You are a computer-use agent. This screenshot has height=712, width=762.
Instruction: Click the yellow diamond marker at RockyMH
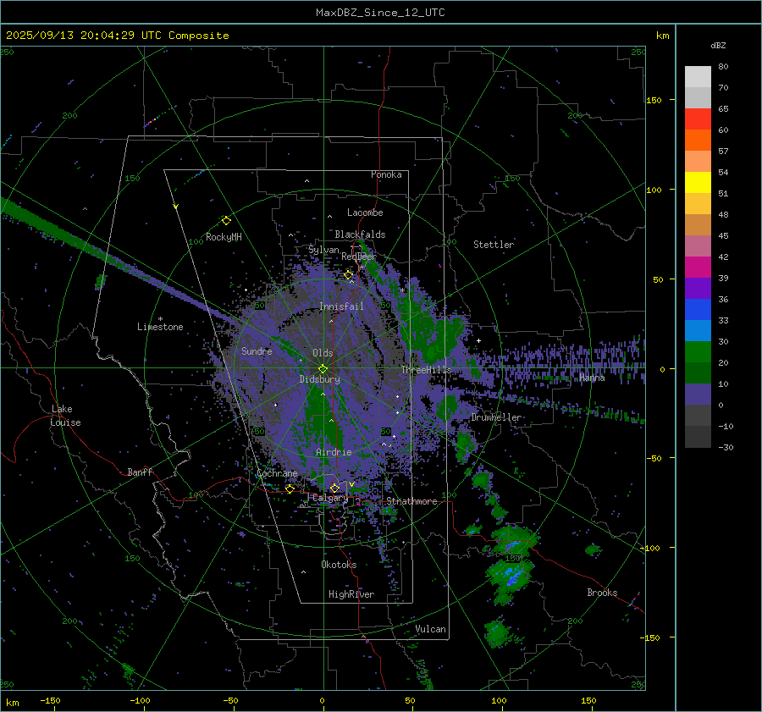(x=226, y=221)
